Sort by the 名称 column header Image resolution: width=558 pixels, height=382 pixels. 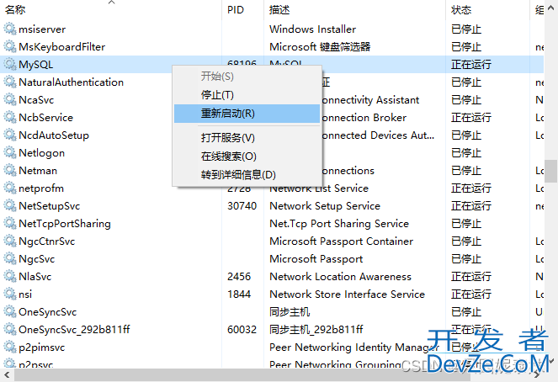pyautogui.click(x=111, y=9)
